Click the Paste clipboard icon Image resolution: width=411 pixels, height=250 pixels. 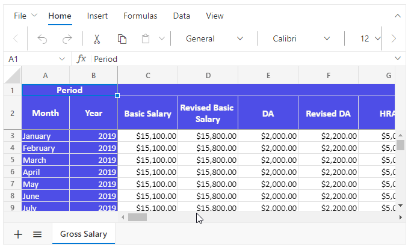[x=146, y=39]
